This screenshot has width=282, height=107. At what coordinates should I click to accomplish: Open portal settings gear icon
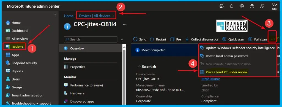pyautogui.click(x=242, y=6)
